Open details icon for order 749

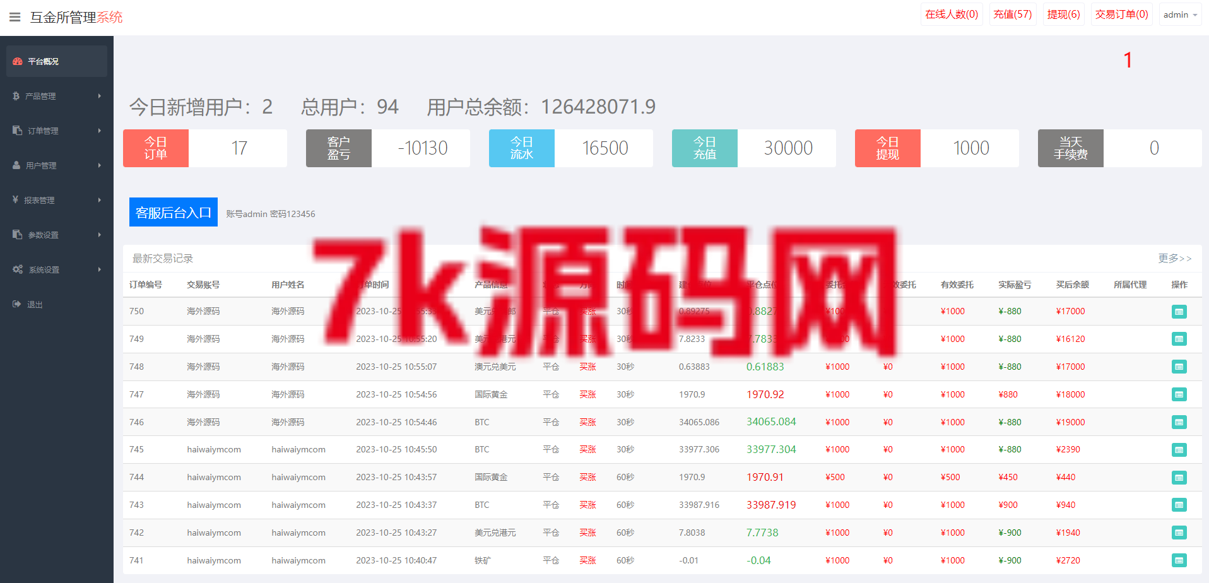[1179, 339]
